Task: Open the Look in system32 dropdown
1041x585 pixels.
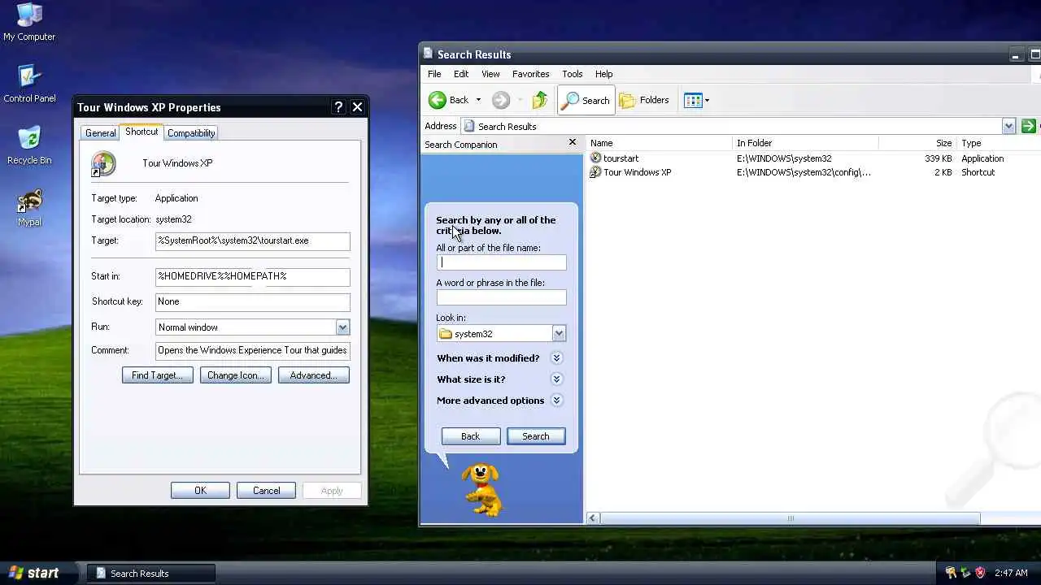Action: pyautogui.click(x=559, y=334)
